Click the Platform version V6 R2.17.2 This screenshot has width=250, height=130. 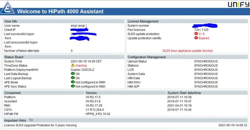[93, 97]
